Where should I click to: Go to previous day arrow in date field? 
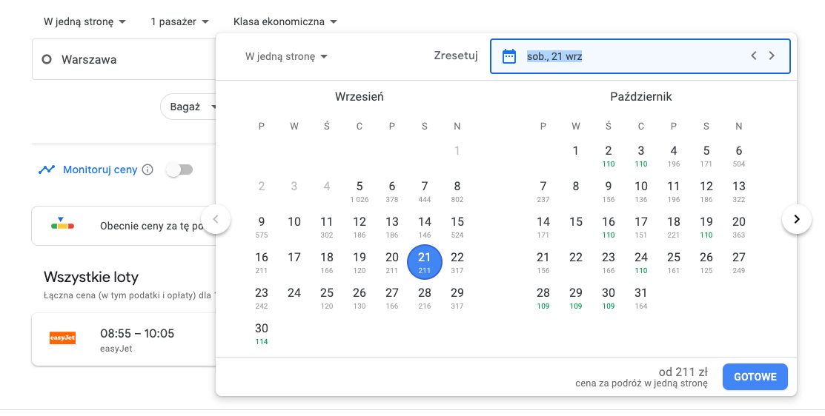753,56
